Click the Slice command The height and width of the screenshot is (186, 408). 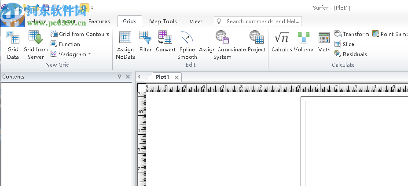coord(344,44)
